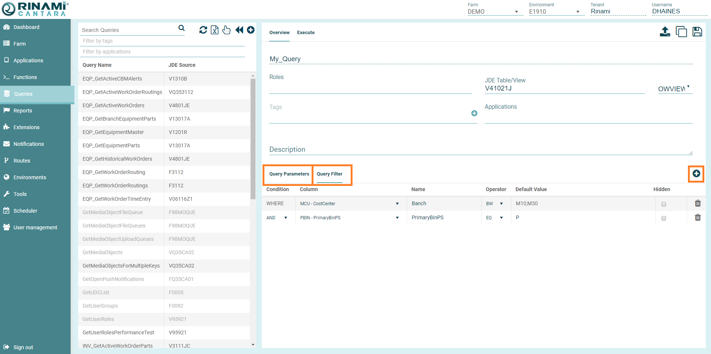Switch to the Execute tab
Viewport: 711px width, 354px height.
click(306, 33)
